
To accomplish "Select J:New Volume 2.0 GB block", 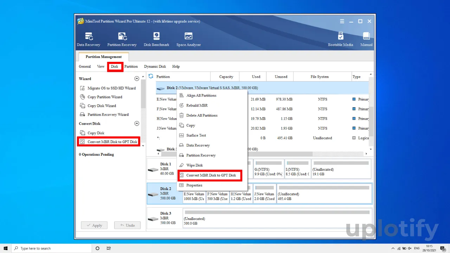I will point(265,193).
